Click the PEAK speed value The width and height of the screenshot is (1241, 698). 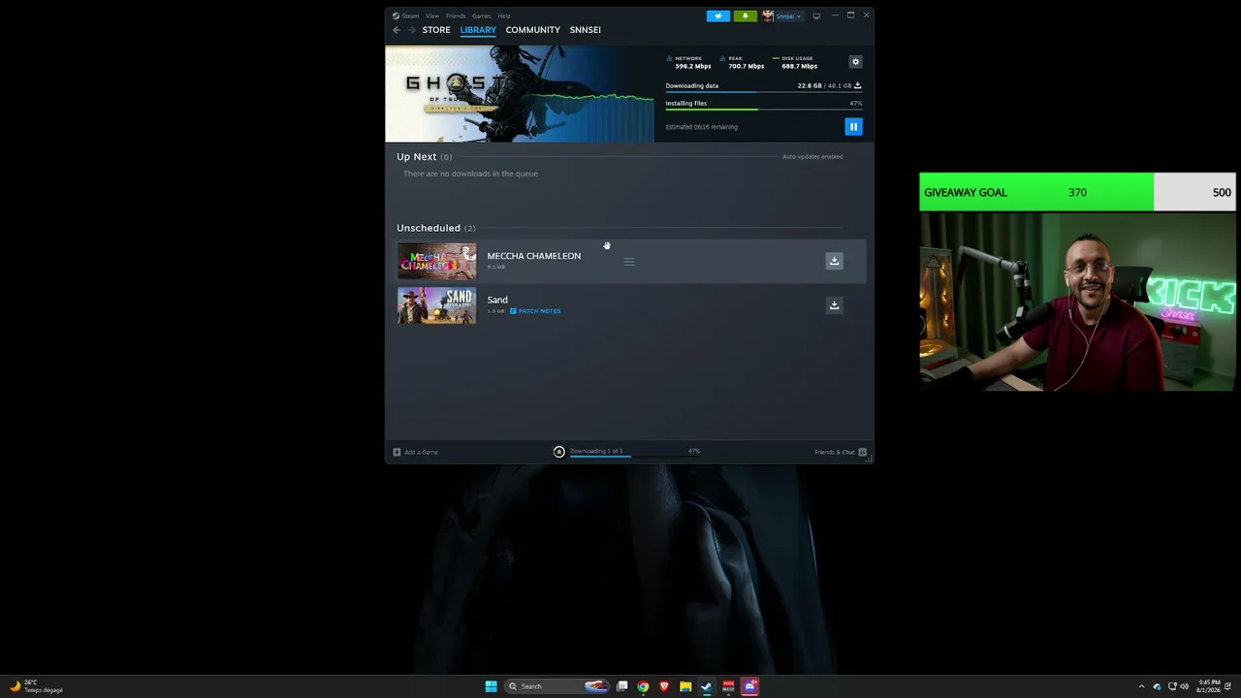747,66
